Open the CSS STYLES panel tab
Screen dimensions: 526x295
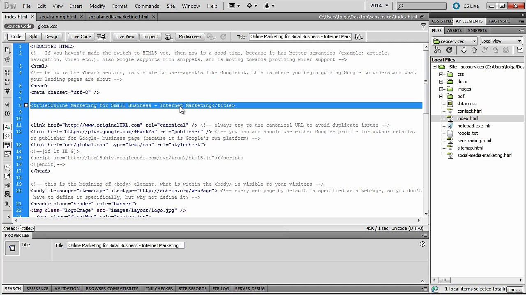click(x=442, y=21)
